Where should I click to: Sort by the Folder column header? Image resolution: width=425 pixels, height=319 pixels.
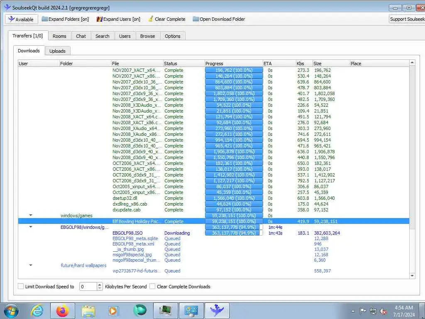(85, 64)
